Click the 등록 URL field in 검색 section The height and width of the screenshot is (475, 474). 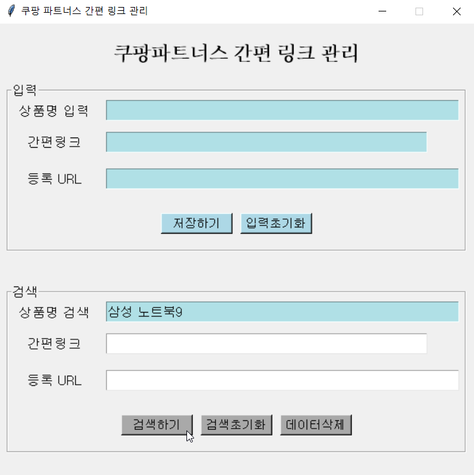tap(282, 380)
